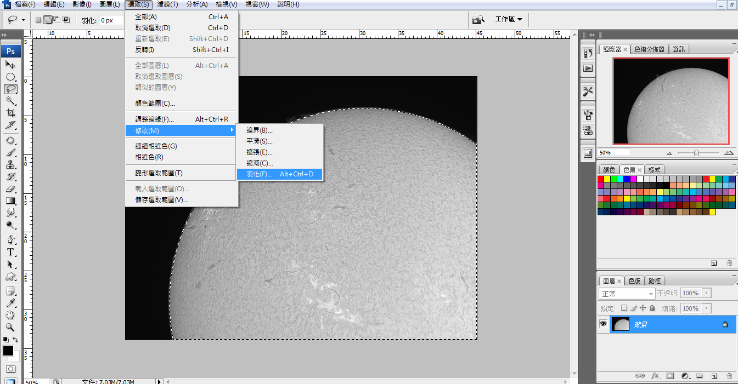Select the Hand tool
738x384 pixels.
[10, 315]
